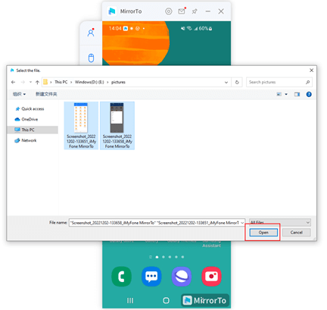Screen dimensions: 327x310
Task: Open the view options dropdown arrow
Action: [x=286, y=94]
